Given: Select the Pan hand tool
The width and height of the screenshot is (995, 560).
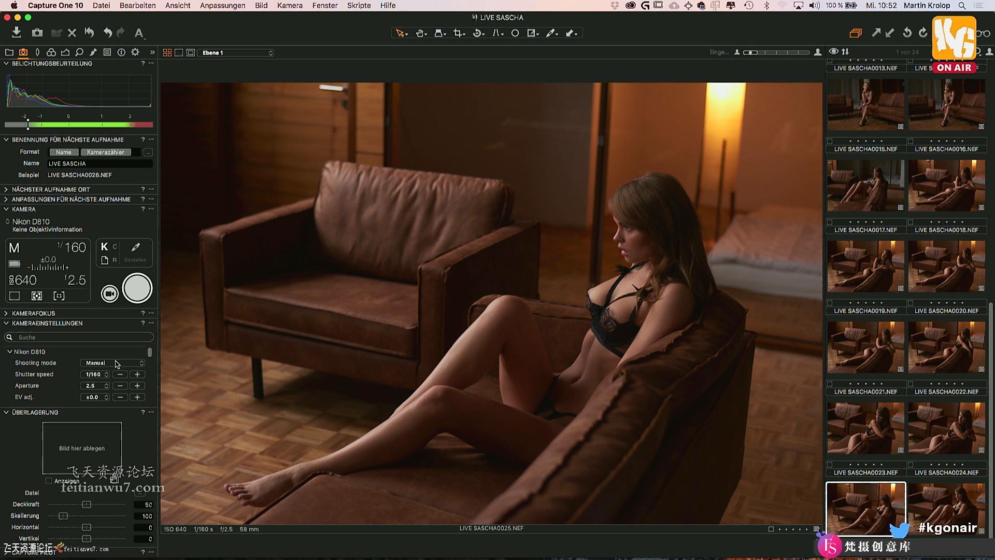Looking at the screenshot, I should [421, 33].
